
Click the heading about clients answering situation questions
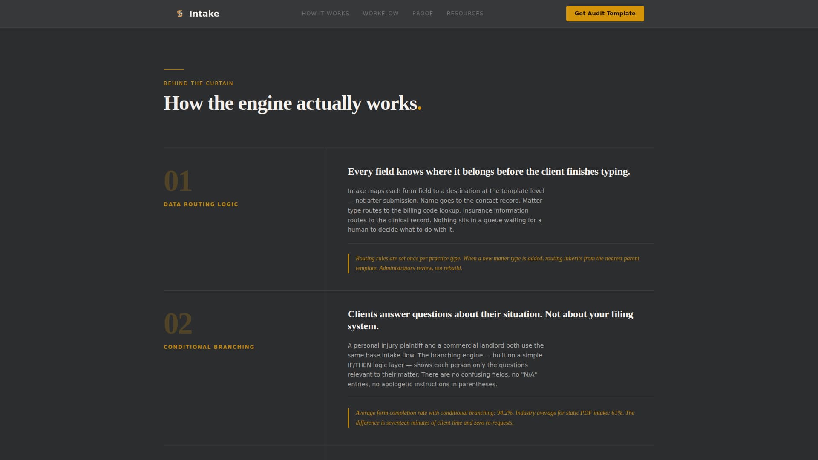[x=490, y=320]
